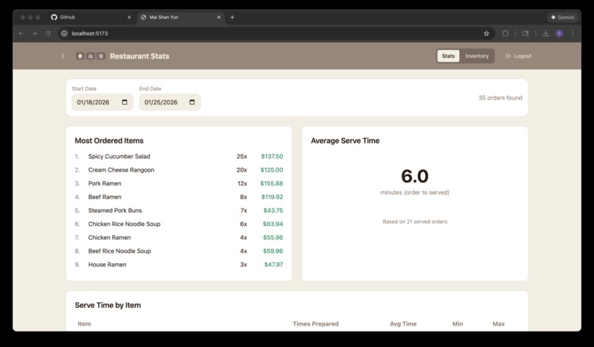Image resolution: width=594 pixels, height=347 pixels.
Task: Select the Cream Cheese Rangoon row
Action: pos(179,169)
